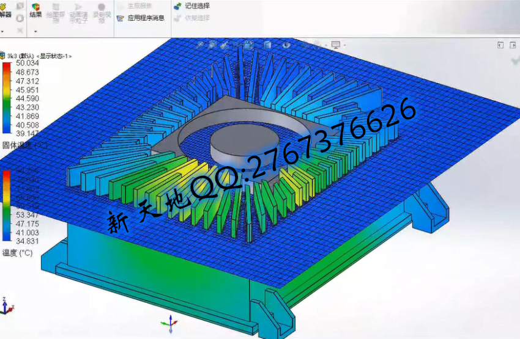Click the 记住选择 button
520x339 pixels.
177,6
